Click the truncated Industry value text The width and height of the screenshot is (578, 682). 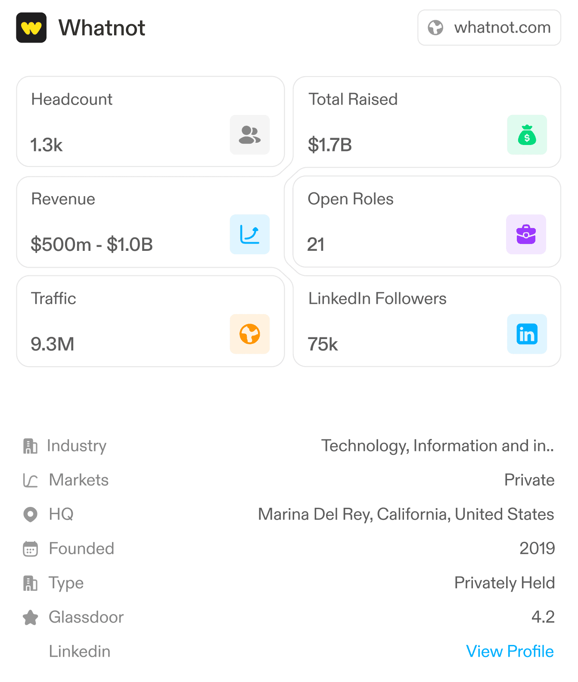(437, 446)
